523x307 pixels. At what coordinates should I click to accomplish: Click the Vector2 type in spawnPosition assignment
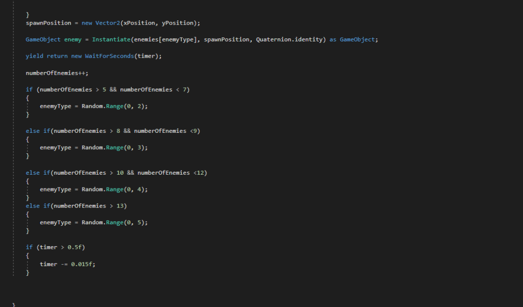tap(107, 23)
